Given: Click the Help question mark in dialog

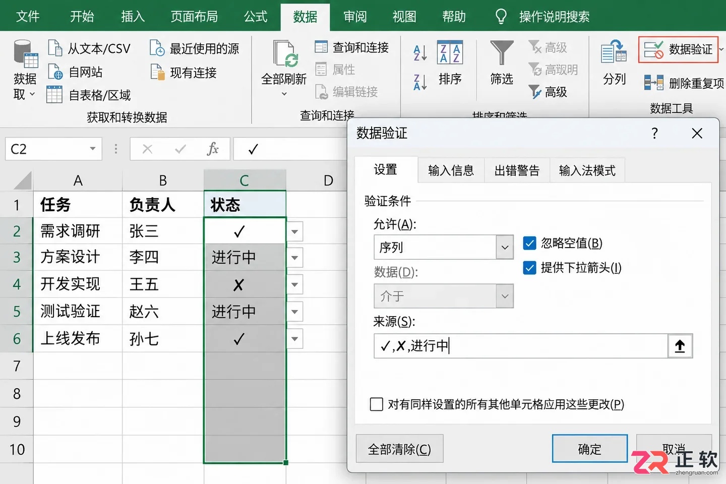Looking at the screenshot, I should [654, 133].
